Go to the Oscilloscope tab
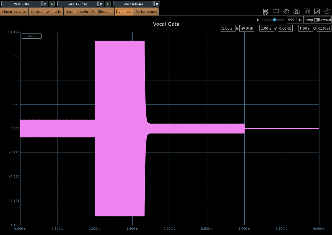The image size is (332, 235). tap(102, 12)
